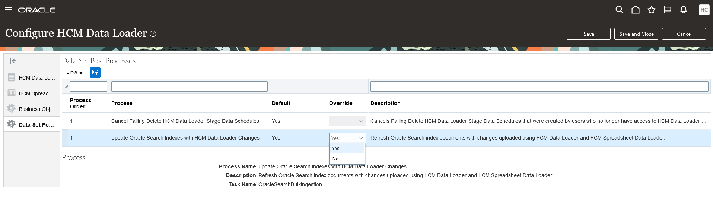Screen dimensions: 713x207
Task: Choose No in the override list
Action: [x=347, y=159]
